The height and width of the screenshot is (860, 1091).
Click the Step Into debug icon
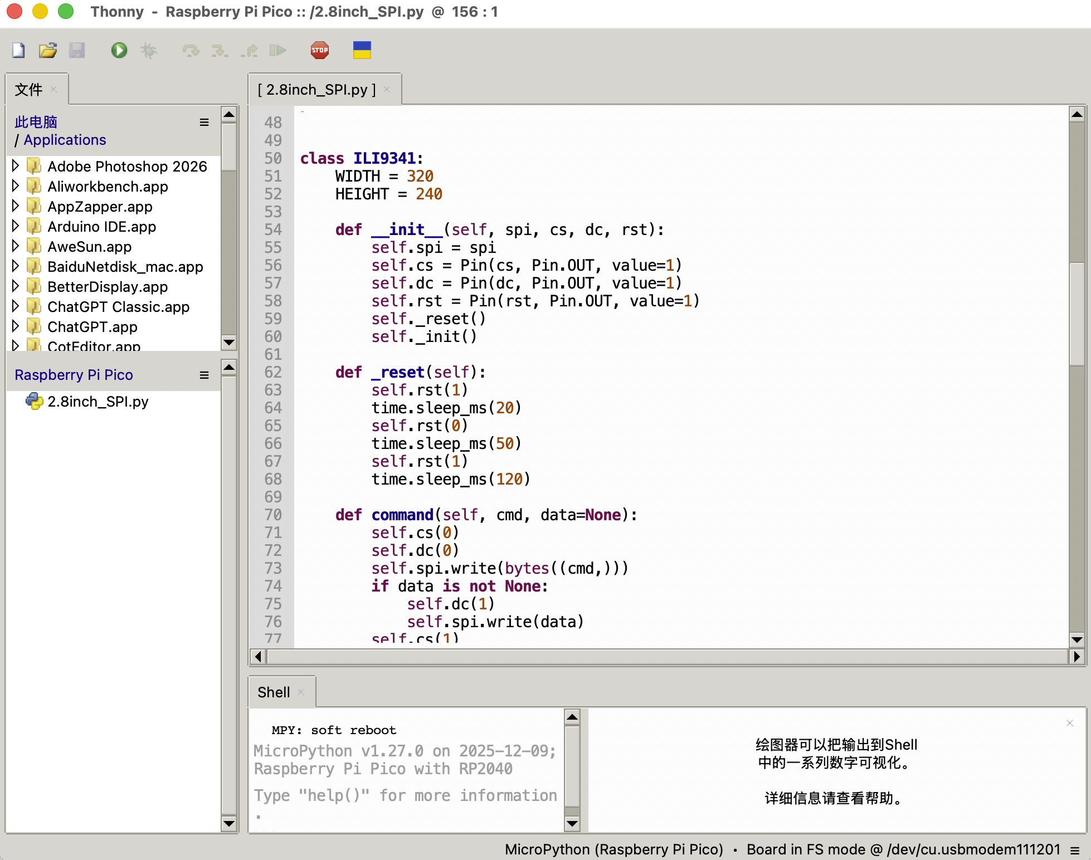[x=220, y=50]
